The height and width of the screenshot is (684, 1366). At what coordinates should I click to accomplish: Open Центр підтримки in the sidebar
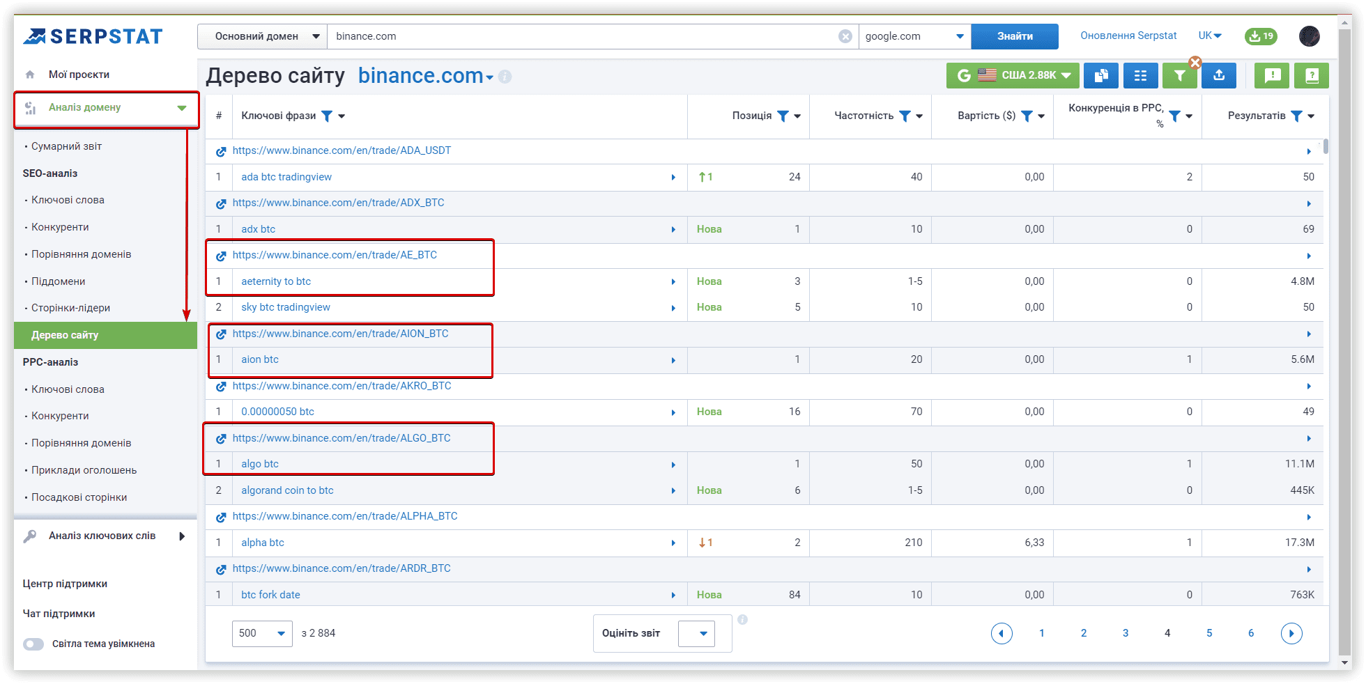[65, 584]
